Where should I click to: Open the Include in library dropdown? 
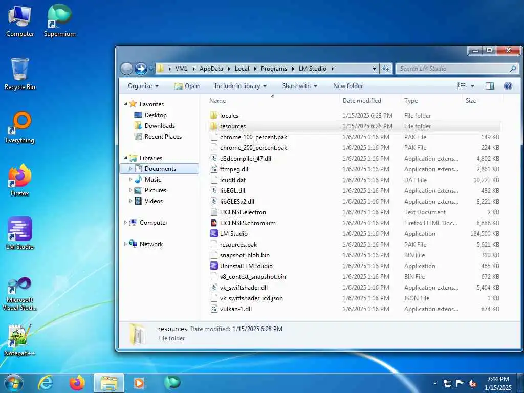pos(241,86)
